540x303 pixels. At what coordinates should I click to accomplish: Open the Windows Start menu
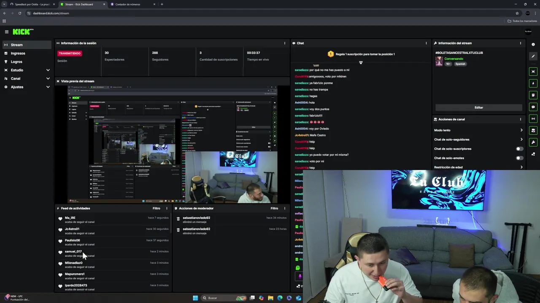(195, 298)
